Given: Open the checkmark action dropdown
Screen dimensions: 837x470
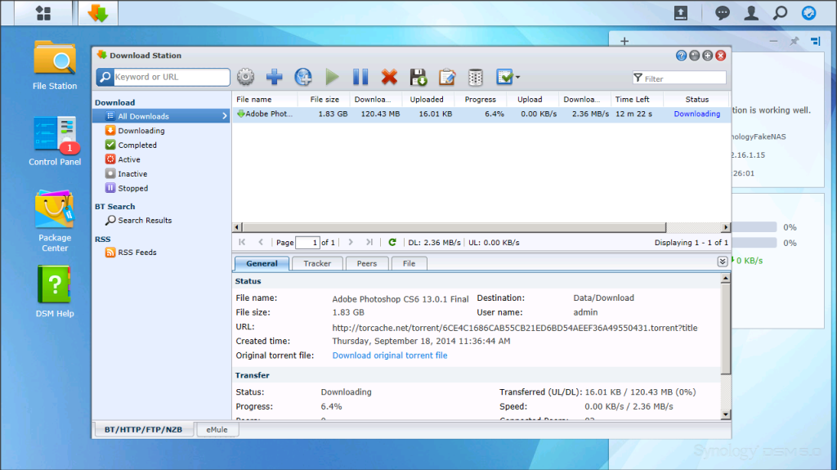Looking at the screenshot, I should click(508, 77).
